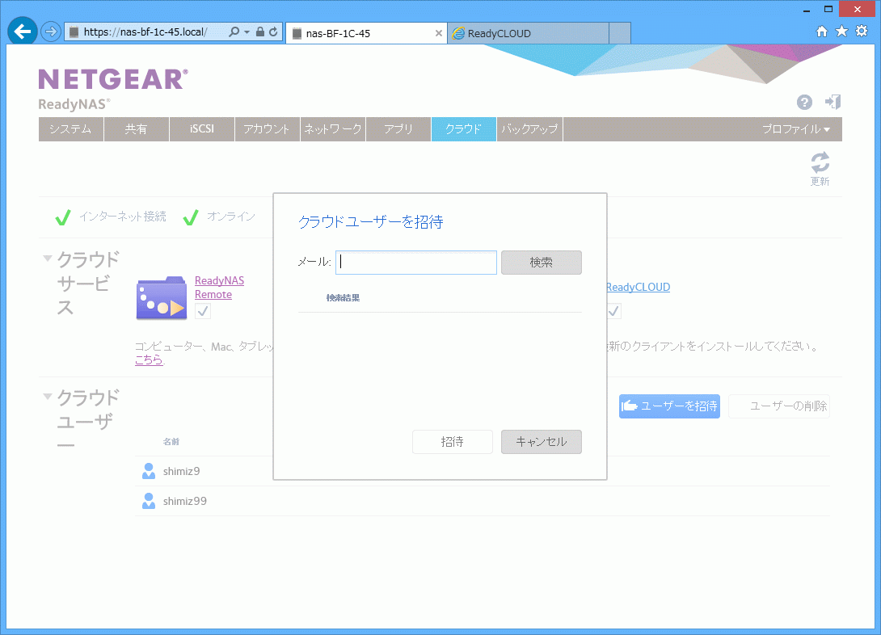Click the キャンセル button in dialog

(541, 442)
